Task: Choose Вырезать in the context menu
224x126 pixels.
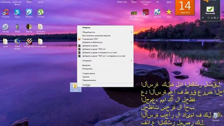Action: (105, 65)
